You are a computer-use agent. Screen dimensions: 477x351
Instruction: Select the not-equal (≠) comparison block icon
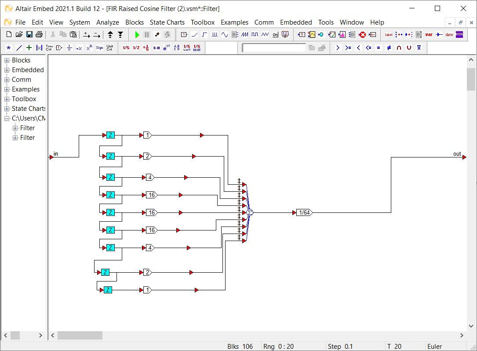pyautogui.click(x=389, y=48)
